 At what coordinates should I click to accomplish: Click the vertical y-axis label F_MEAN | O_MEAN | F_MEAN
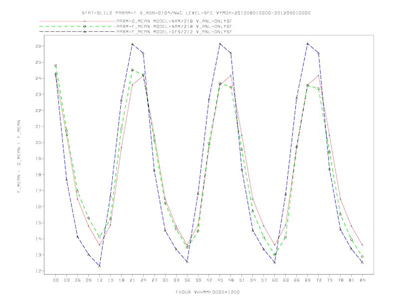tap(19, 156)
